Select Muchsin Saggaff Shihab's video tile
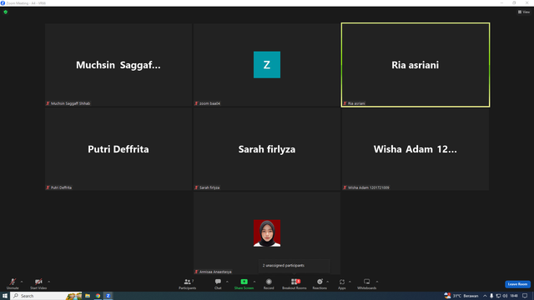The image size is (534, 300). tap(118, 65)
